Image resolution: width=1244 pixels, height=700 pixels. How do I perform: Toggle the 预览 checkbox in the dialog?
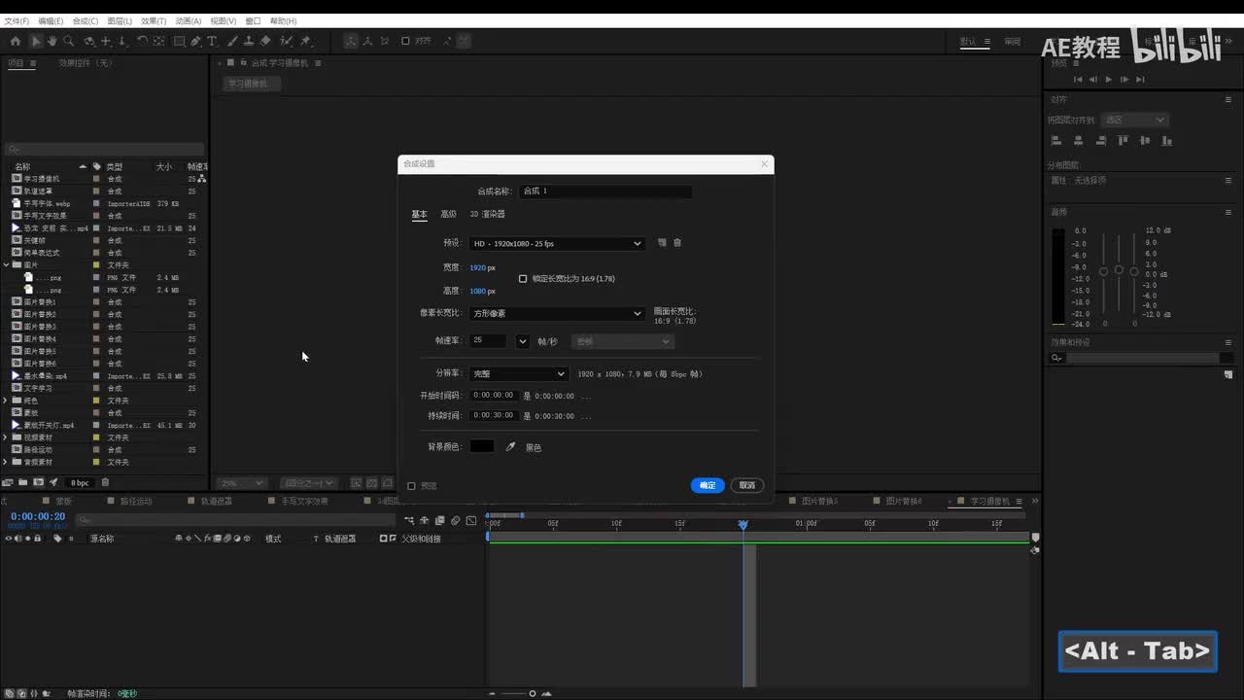[411, 486]
